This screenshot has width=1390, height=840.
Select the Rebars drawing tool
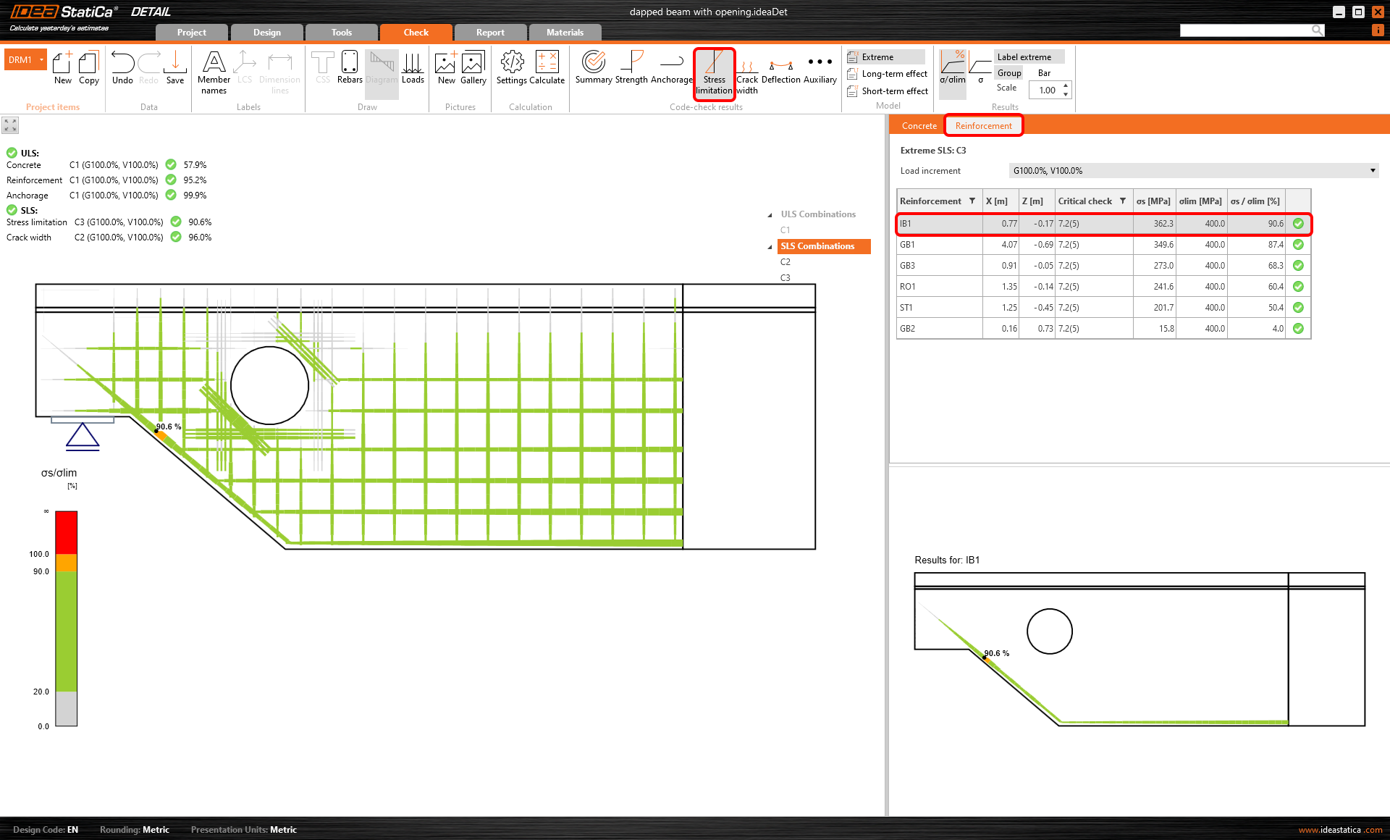coord(350,69)
